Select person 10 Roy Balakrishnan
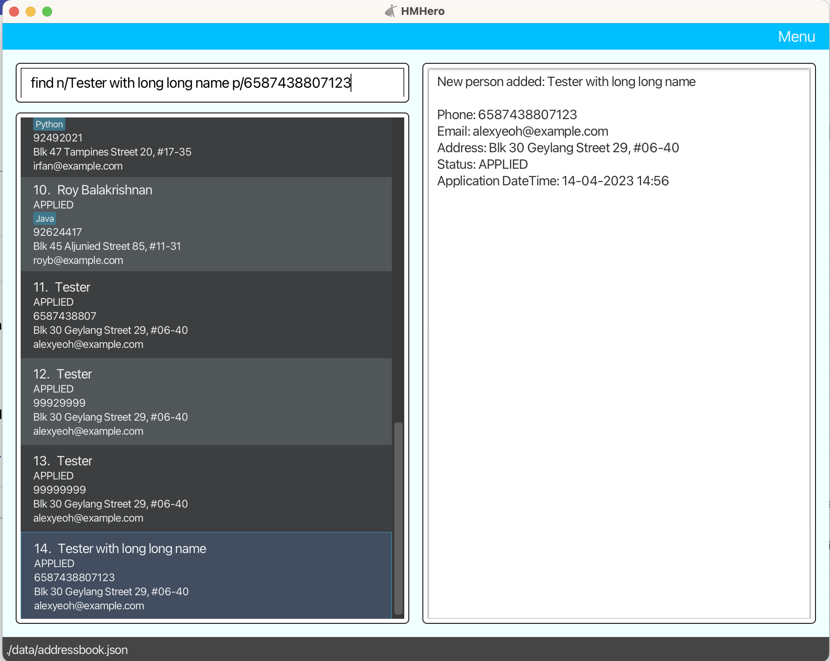Viewport: 830px width, 661px height. 206,224
